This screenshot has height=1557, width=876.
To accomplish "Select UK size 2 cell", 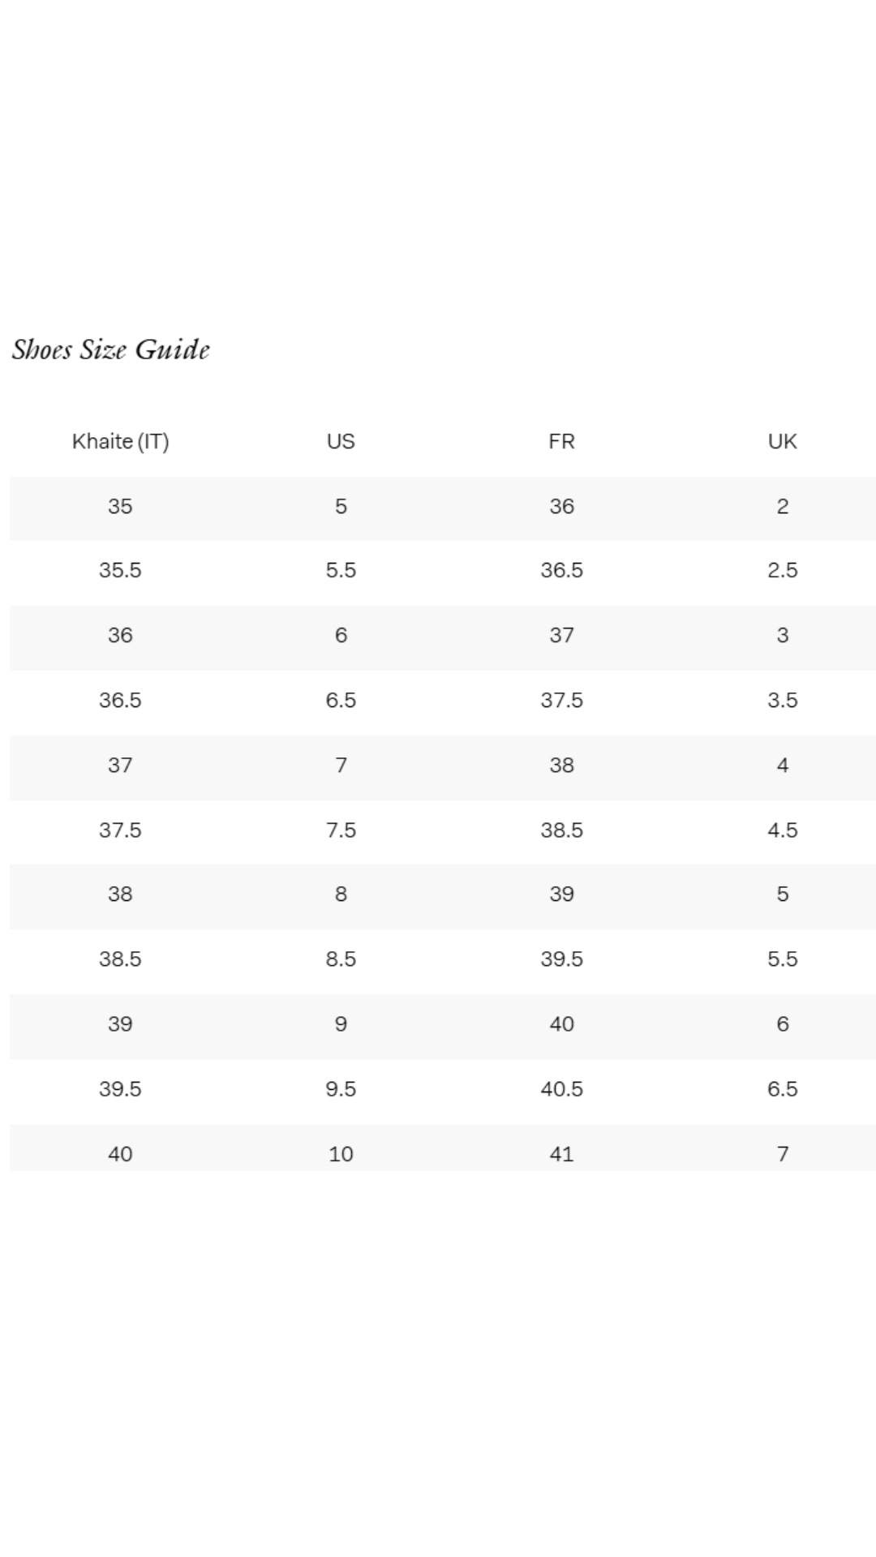I will pyautogui.click(x=782, y=506).
